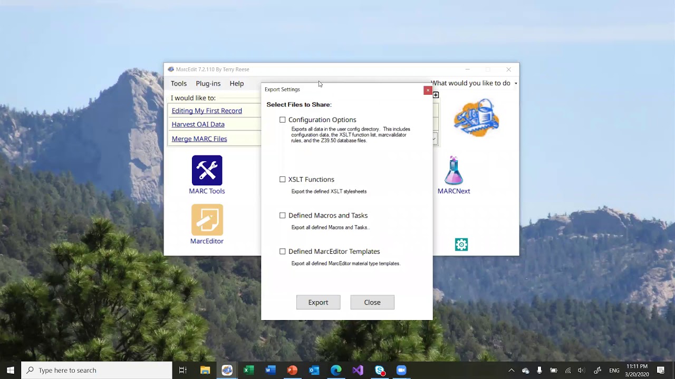675x379 pixels.
Task: Click ENG language indicator
Action: click(x=614, y=371)
